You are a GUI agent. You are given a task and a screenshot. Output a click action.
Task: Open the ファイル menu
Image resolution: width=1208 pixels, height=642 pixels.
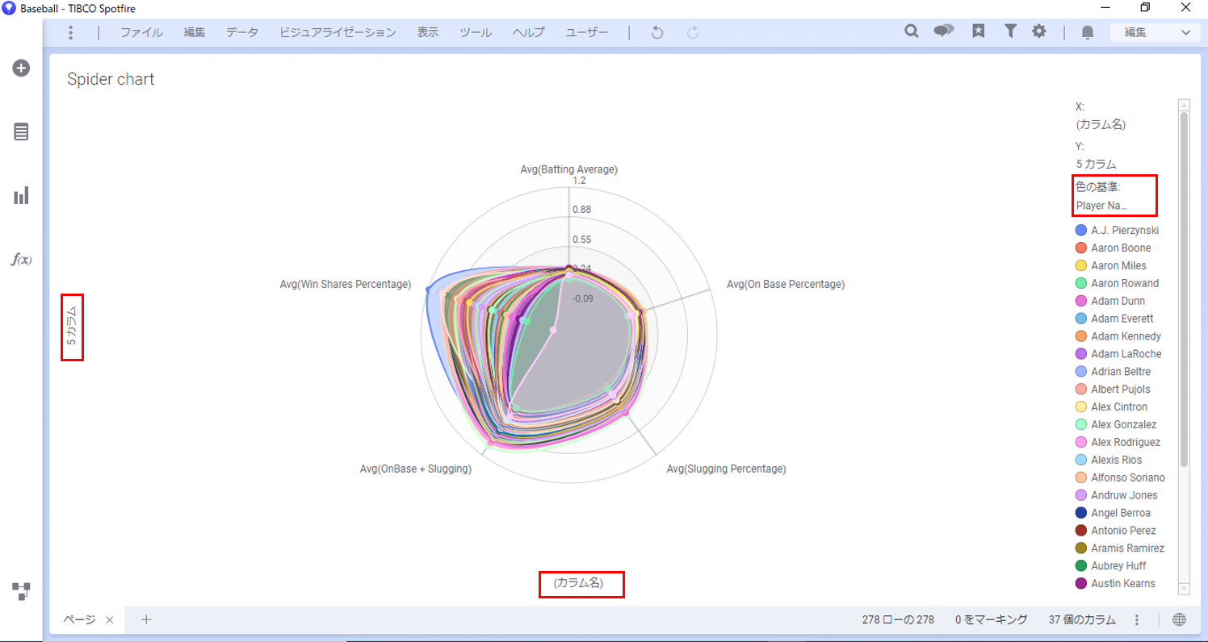pyautogui.click(x=141, y=32)
